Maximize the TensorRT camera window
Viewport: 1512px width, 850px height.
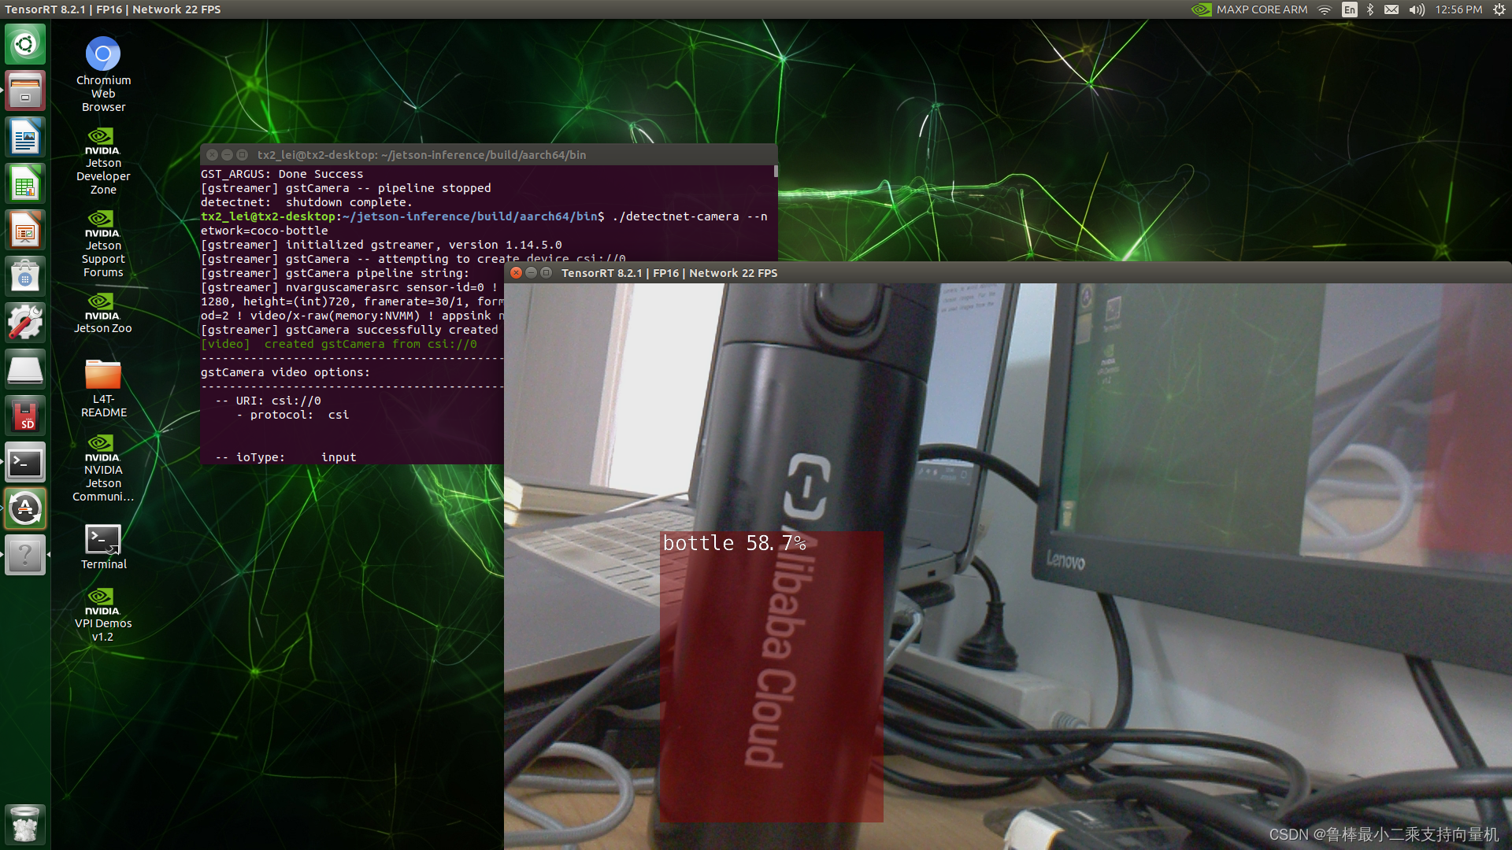[546, 273]
